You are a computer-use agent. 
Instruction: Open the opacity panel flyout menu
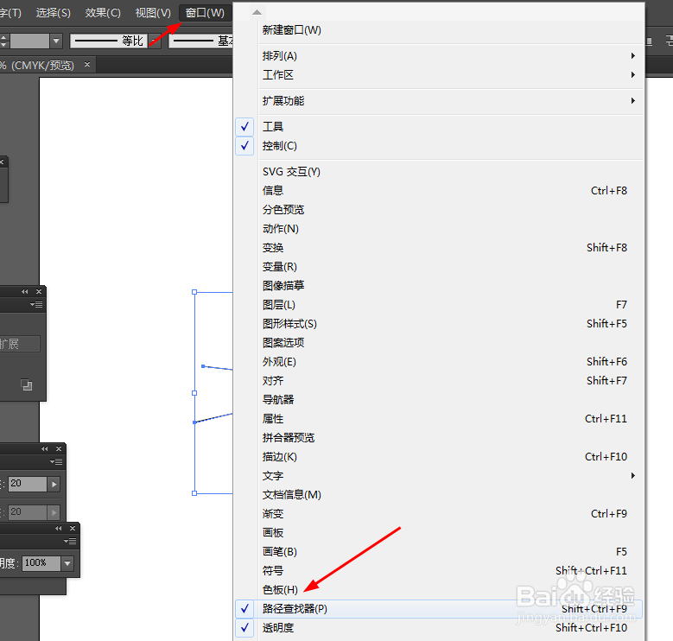click(70, 541)
